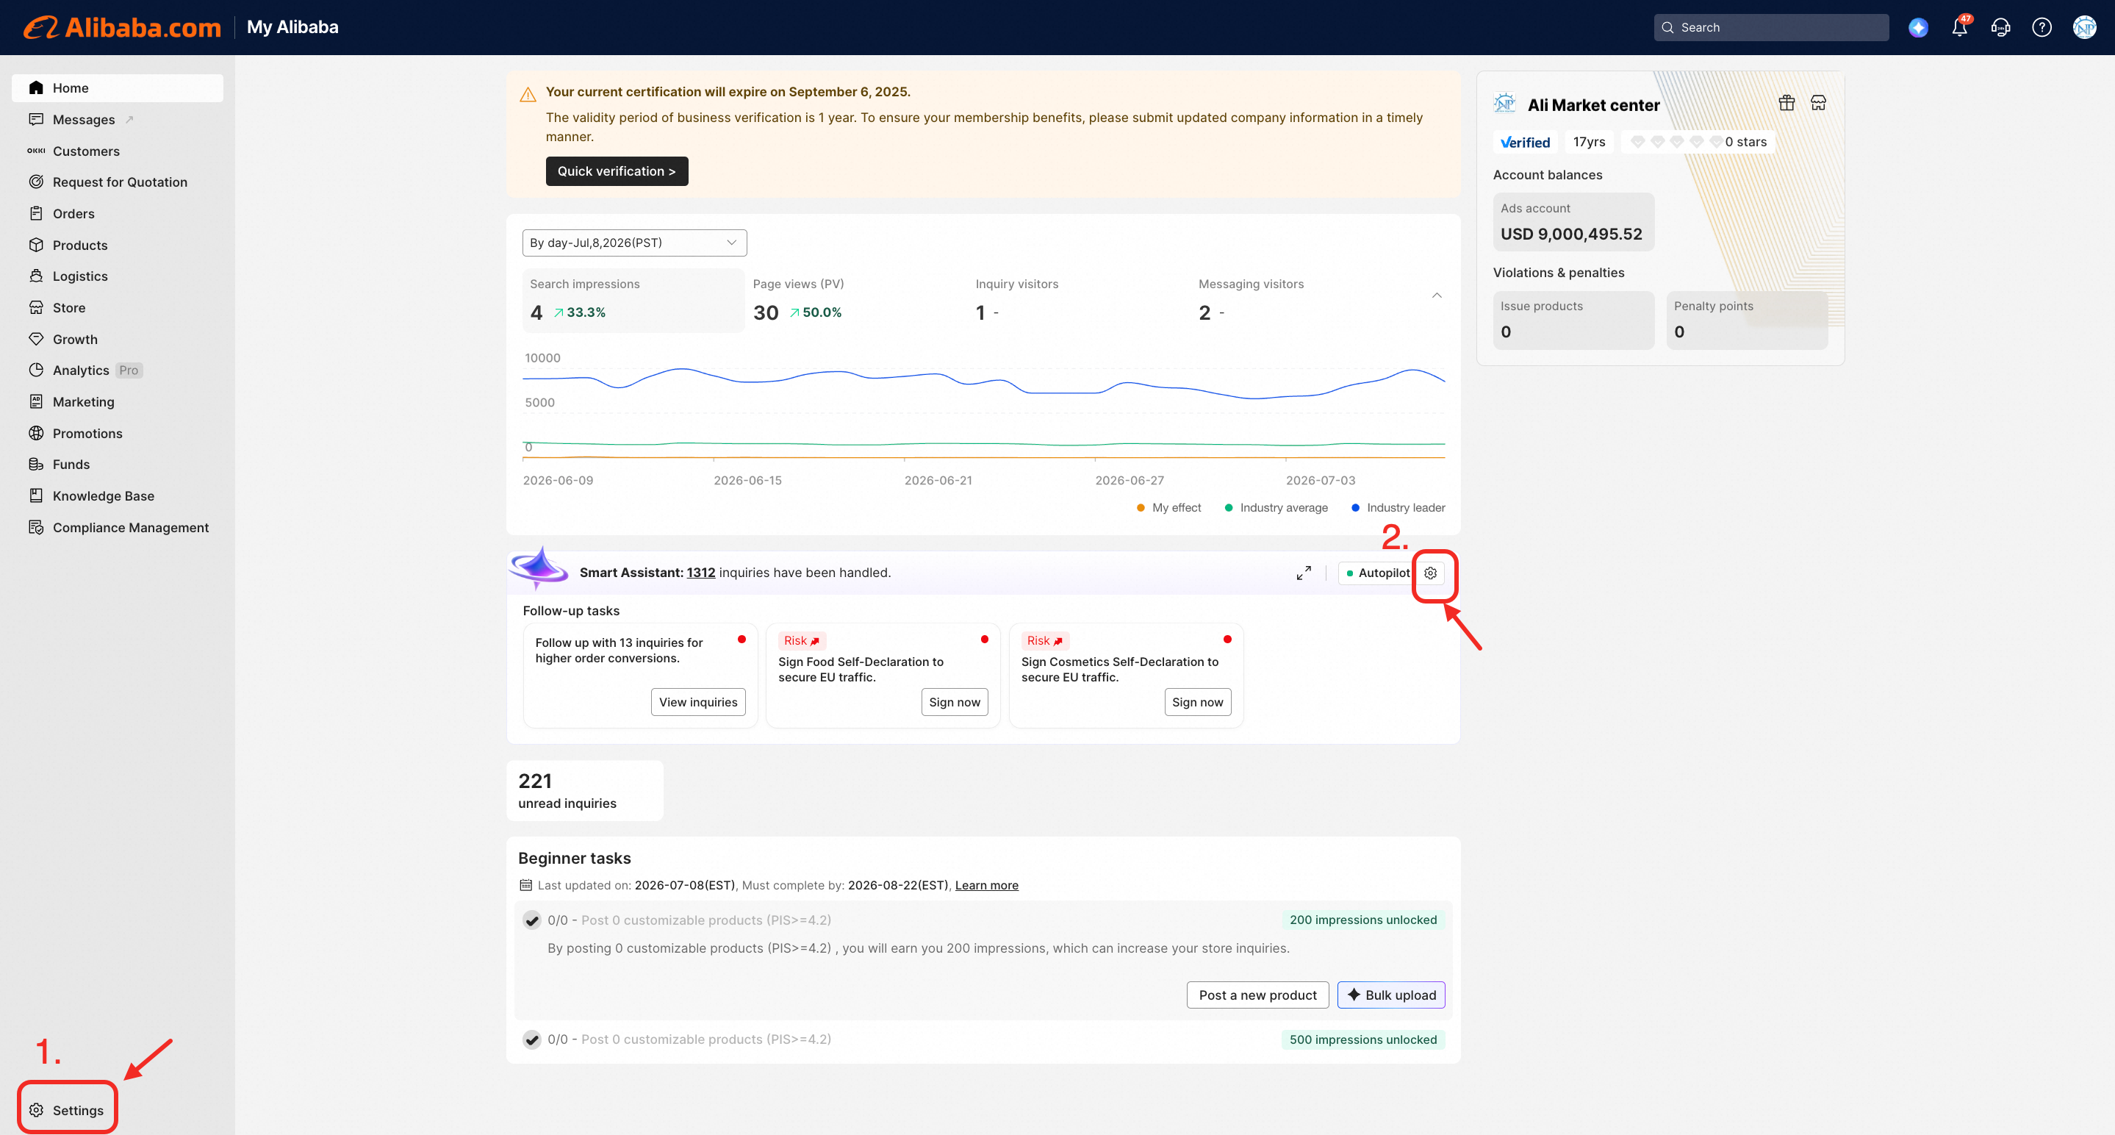Image resolution: width=2115 pixels, height=1135 pixels.
Task: Go to Home in the sidebar
Action: coord(118,88)
